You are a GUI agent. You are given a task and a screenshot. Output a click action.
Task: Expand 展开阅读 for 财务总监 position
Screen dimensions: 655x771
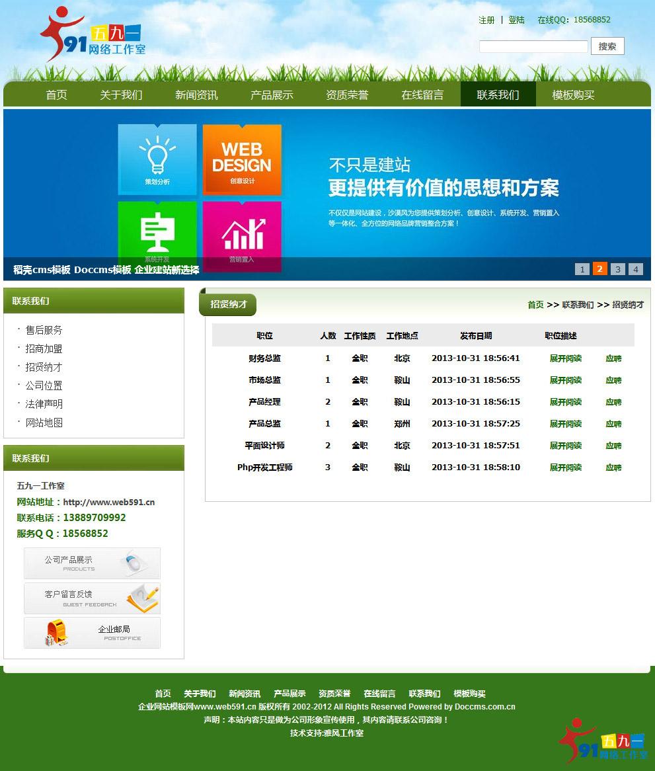tap(565, 358)
